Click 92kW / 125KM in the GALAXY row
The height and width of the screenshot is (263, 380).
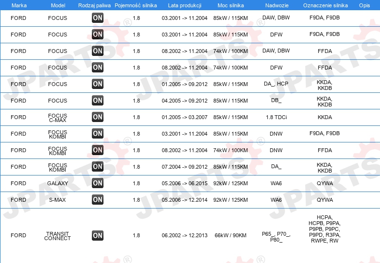(x=230, y=183)
